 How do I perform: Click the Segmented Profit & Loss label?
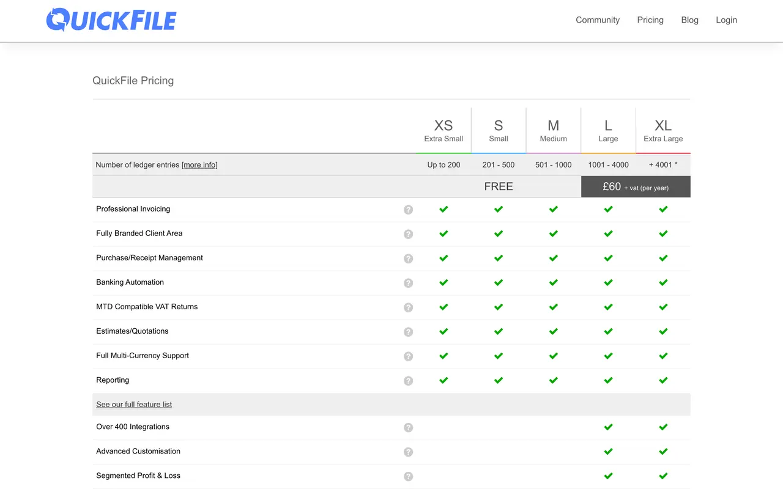138,476
